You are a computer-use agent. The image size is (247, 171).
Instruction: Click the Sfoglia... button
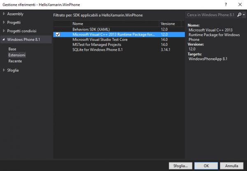tap(181, 166)
